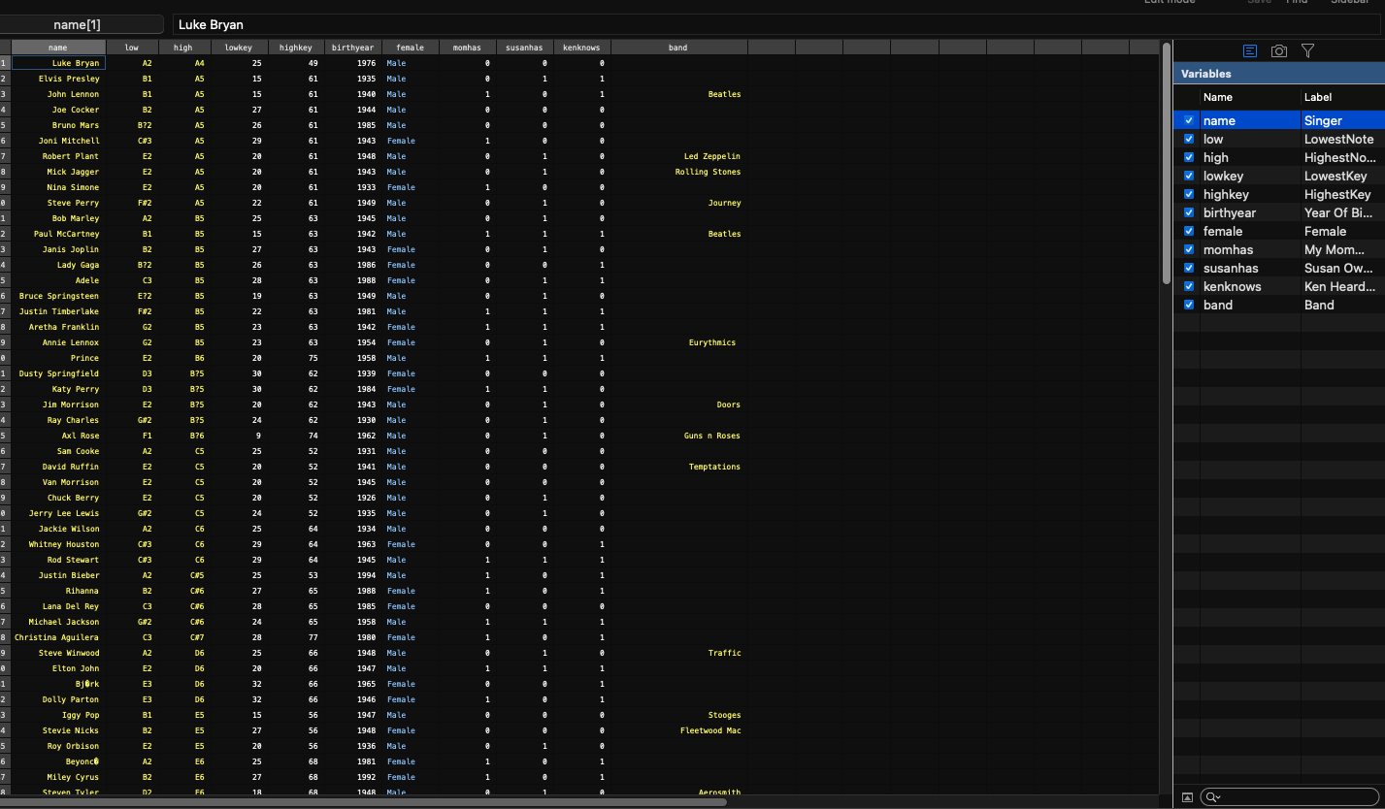This screenshot has width=1385, height=809.
Task: Click the vertical scrollbar of the data grid
Action: pyautogui.click(x=1166, y=163)
